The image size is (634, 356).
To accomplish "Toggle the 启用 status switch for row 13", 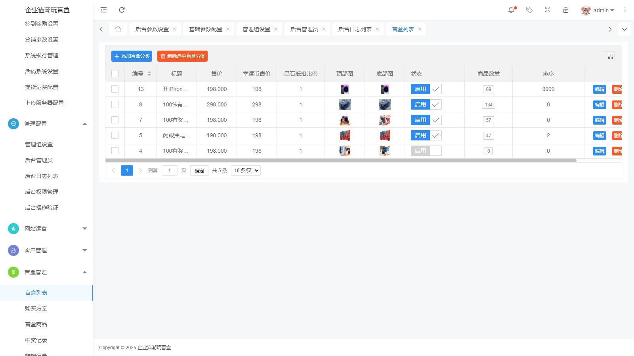I will [426, 89].
